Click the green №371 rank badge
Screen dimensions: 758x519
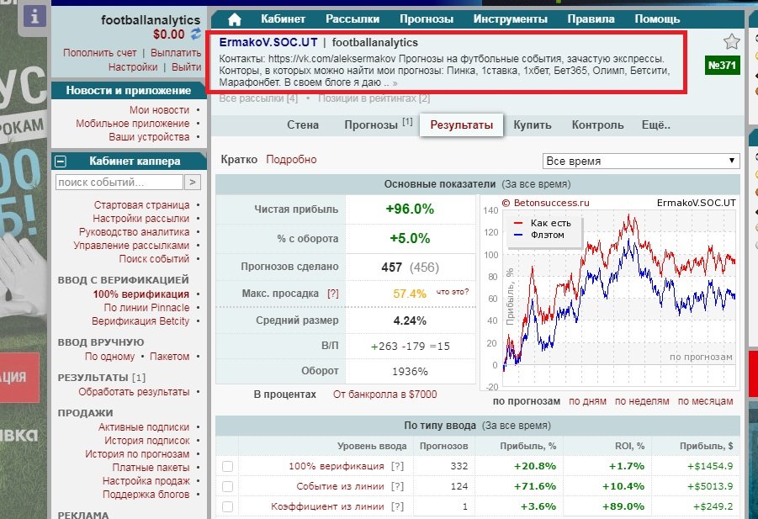click(x=722, y=66)
